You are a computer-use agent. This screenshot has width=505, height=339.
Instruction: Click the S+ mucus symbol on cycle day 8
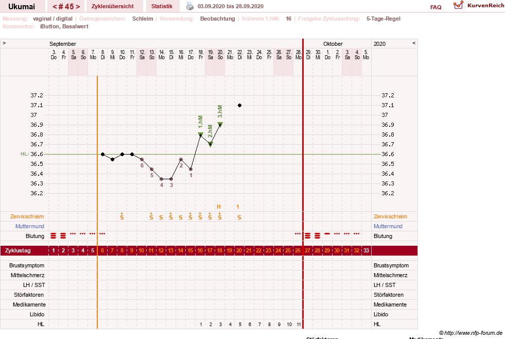[121, 216]
